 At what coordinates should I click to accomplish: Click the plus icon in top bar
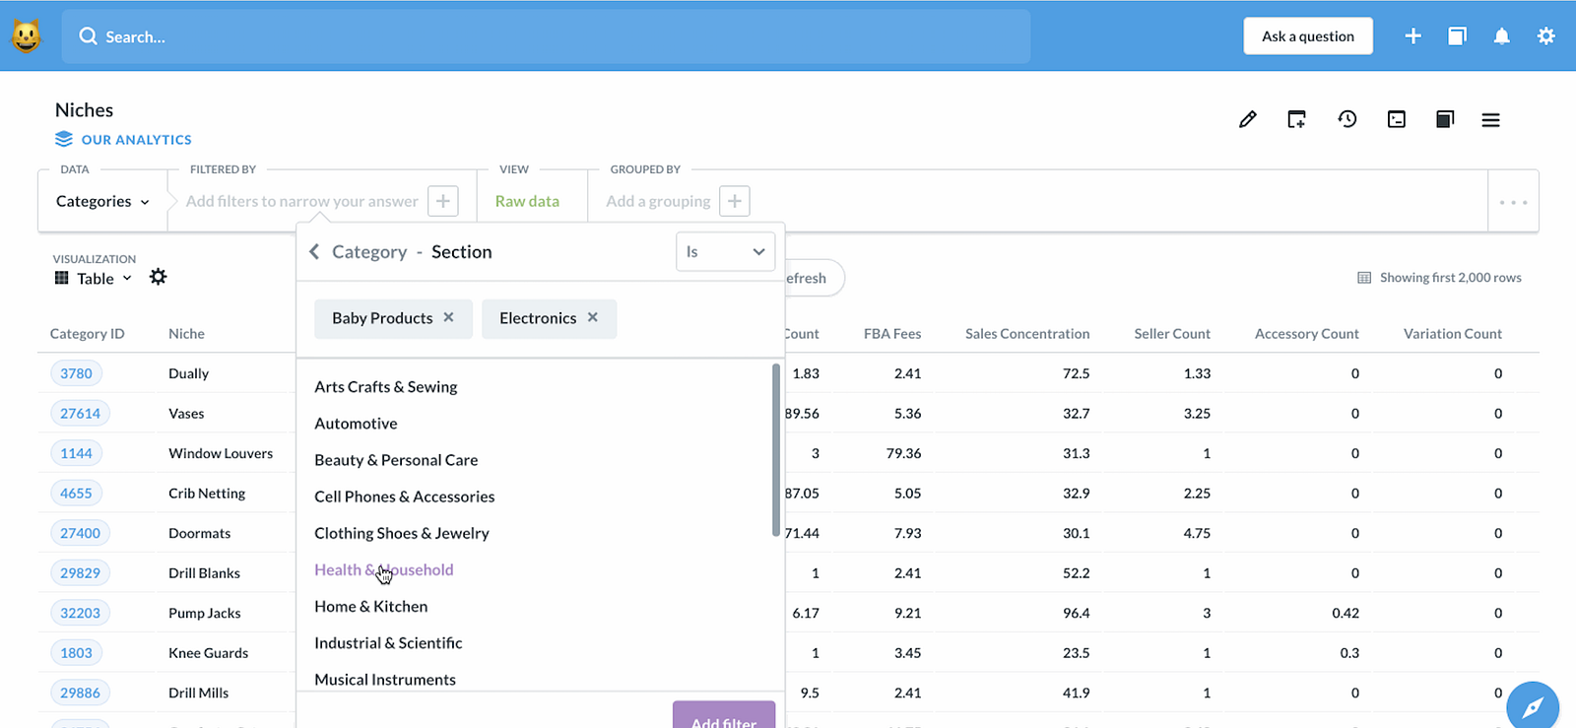point(1412,36)
